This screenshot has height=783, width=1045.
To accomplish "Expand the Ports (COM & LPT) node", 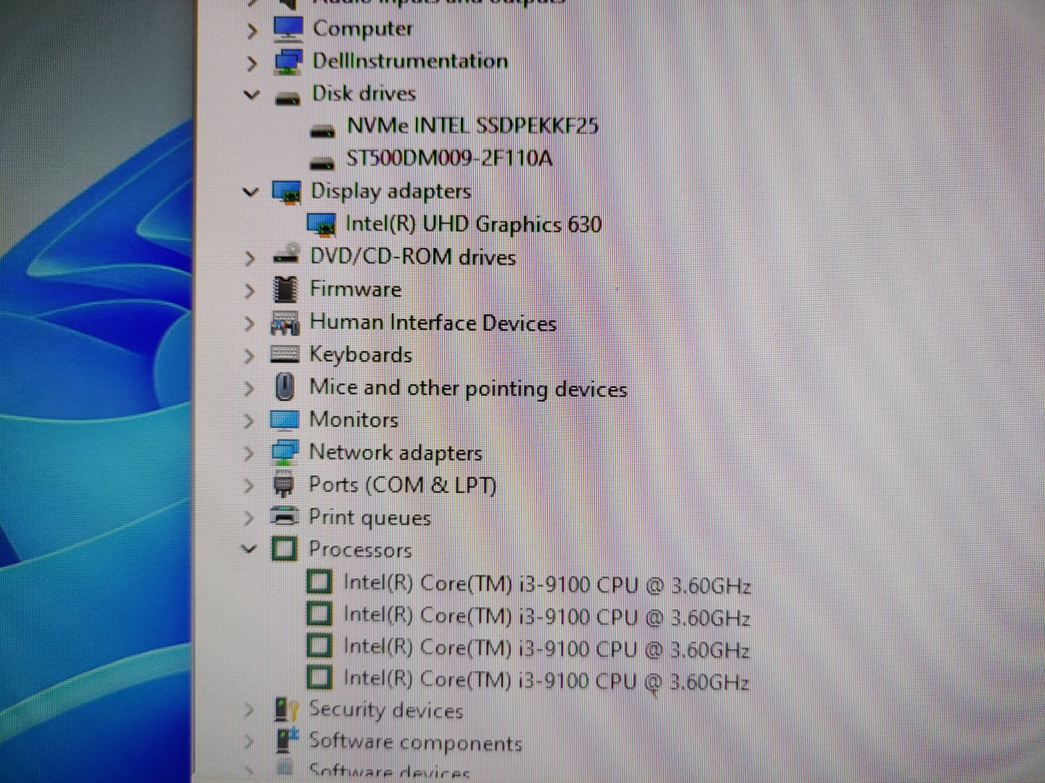I will pyautogui.click(x=250, y=486).
